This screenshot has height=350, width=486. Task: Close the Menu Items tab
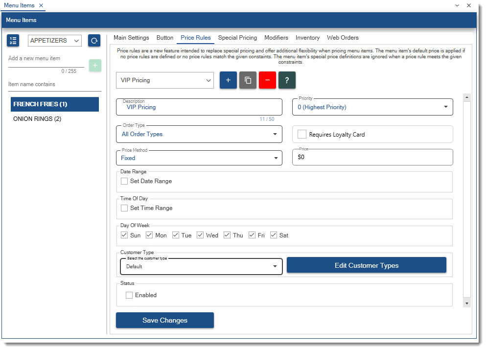click(x=41, y=5)
